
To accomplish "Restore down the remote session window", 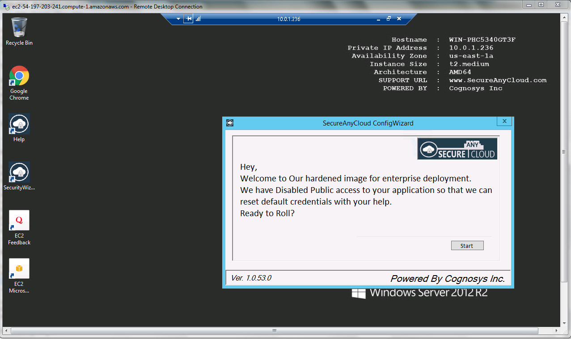I will [x=389, y=19].
